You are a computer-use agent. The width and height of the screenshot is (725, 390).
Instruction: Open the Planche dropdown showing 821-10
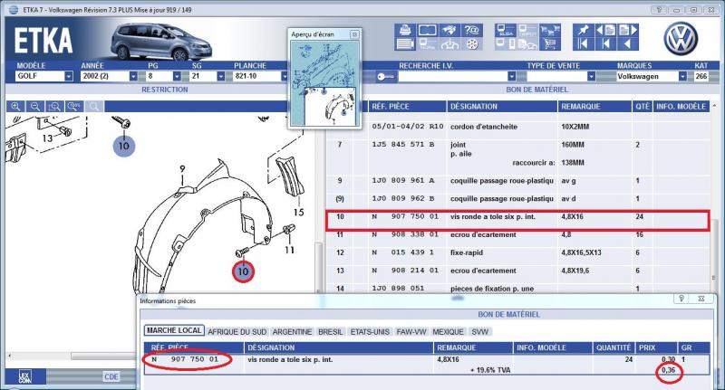285,76
